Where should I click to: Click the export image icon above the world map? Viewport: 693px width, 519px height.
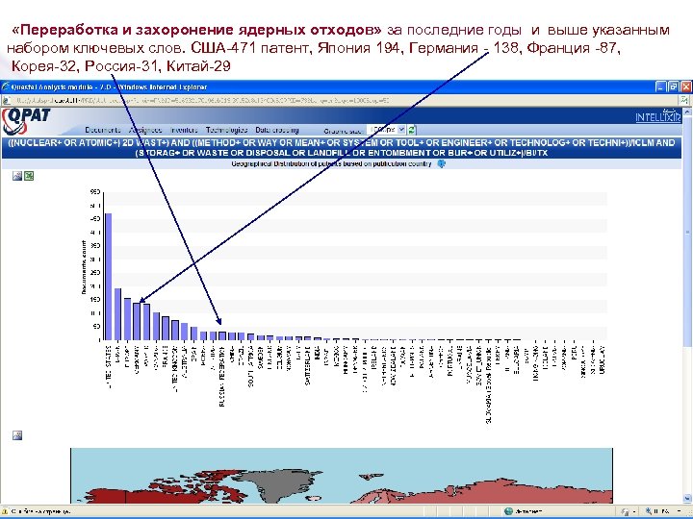click(17, 435)
